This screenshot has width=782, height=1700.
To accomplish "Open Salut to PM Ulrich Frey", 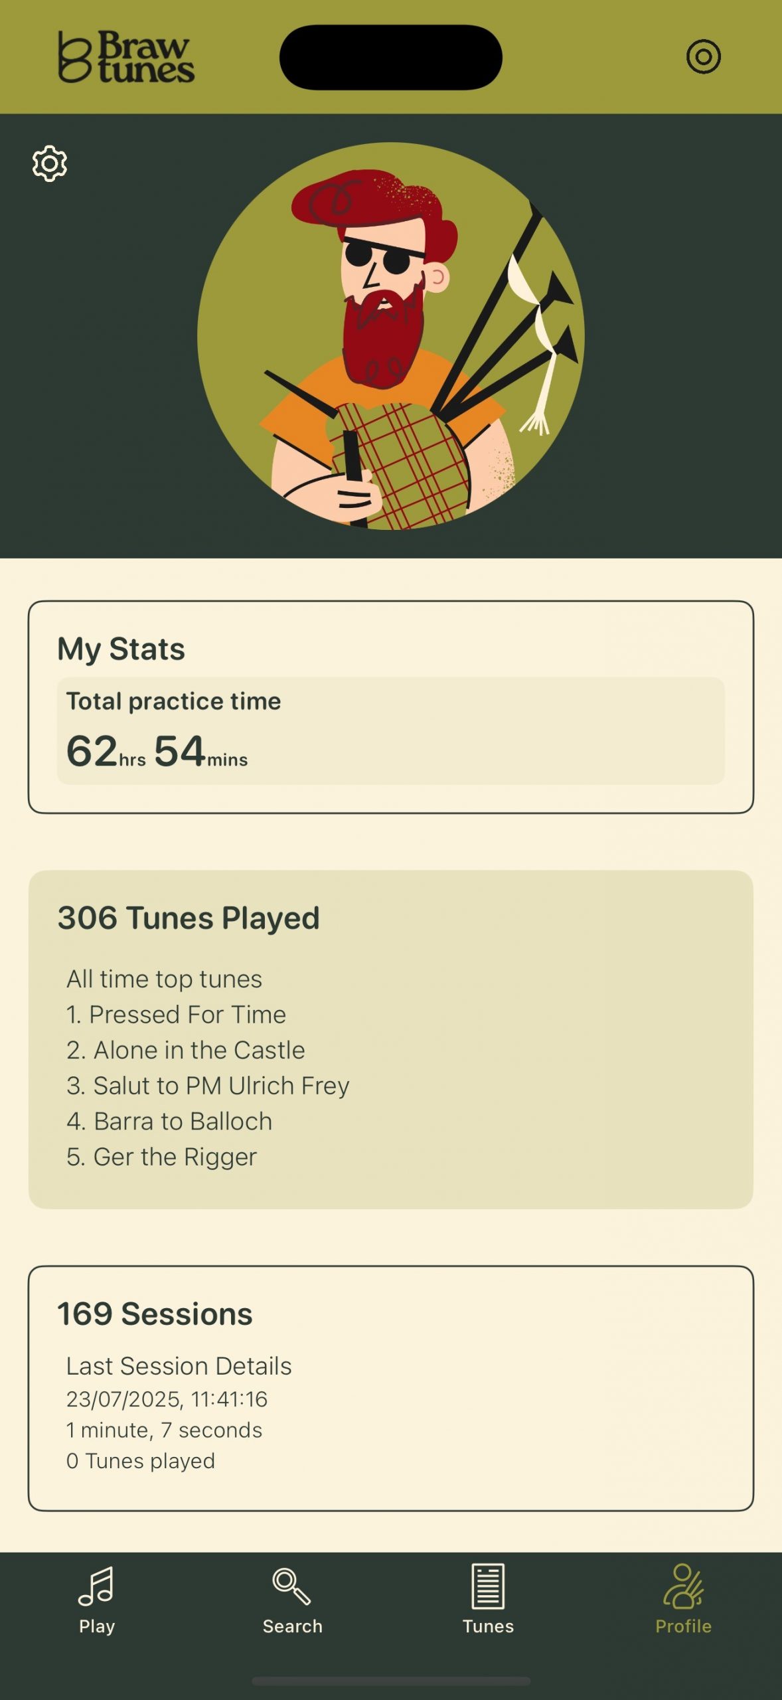I will tap(208, 1086).
